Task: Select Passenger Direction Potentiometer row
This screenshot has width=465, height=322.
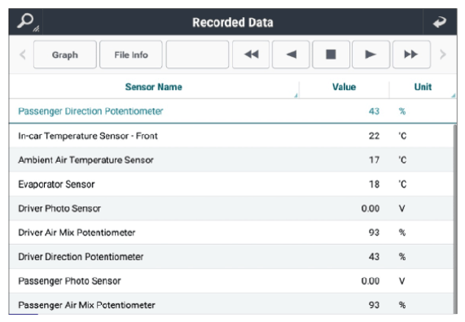Action: click(233, 111)
